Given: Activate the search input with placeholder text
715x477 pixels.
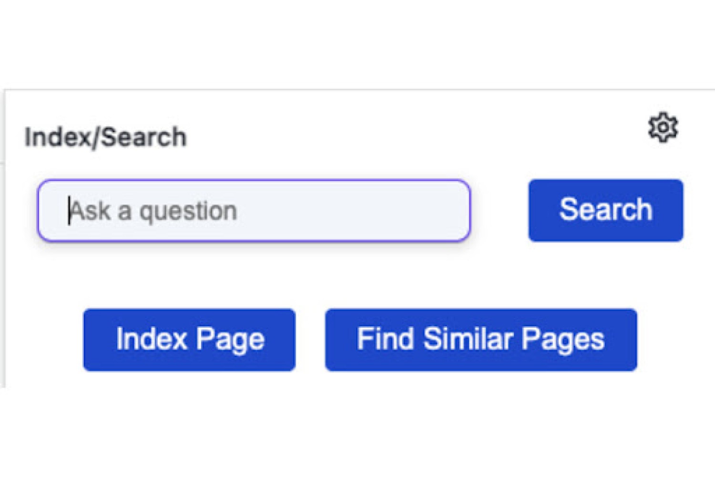Looking at the screenshot, I should (254, 210).
